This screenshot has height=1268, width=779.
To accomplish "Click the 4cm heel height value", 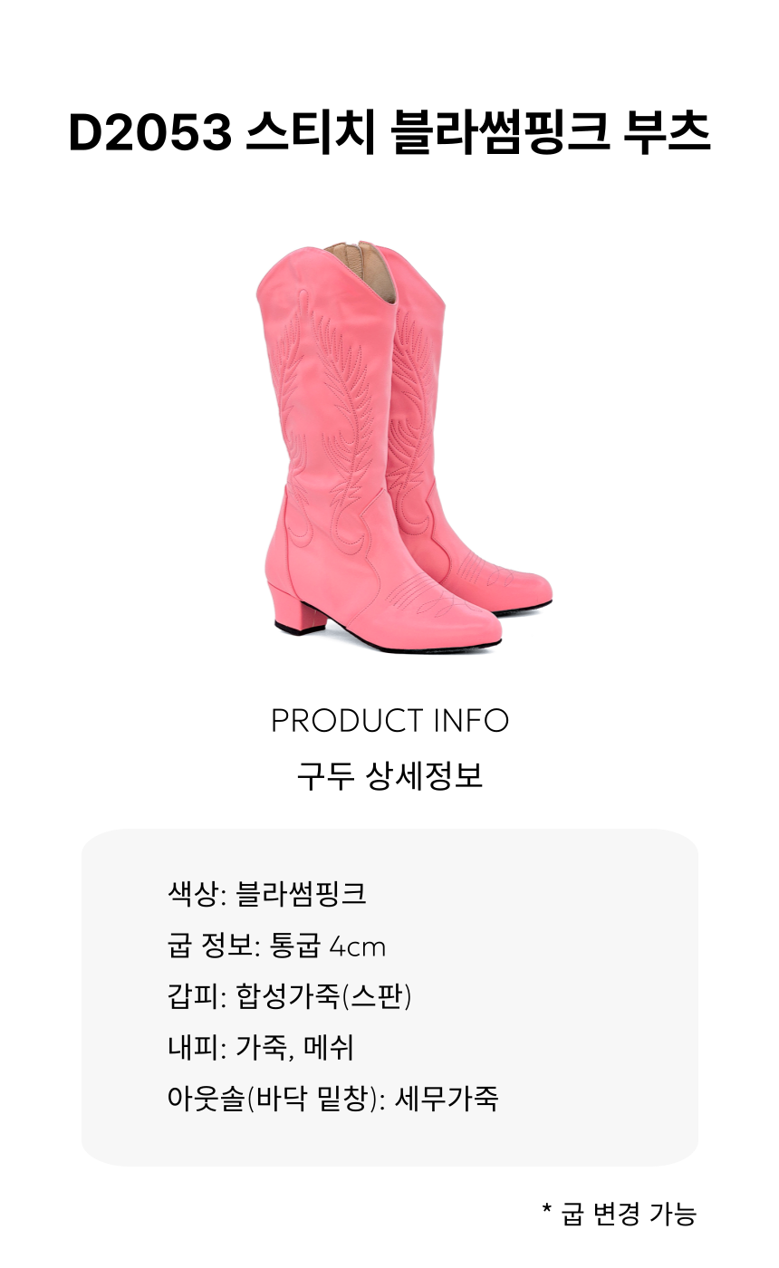I will point(358,947).
